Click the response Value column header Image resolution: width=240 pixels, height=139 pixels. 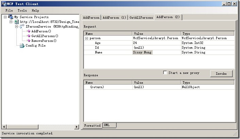pyautogui.click(x=157, y=82)
